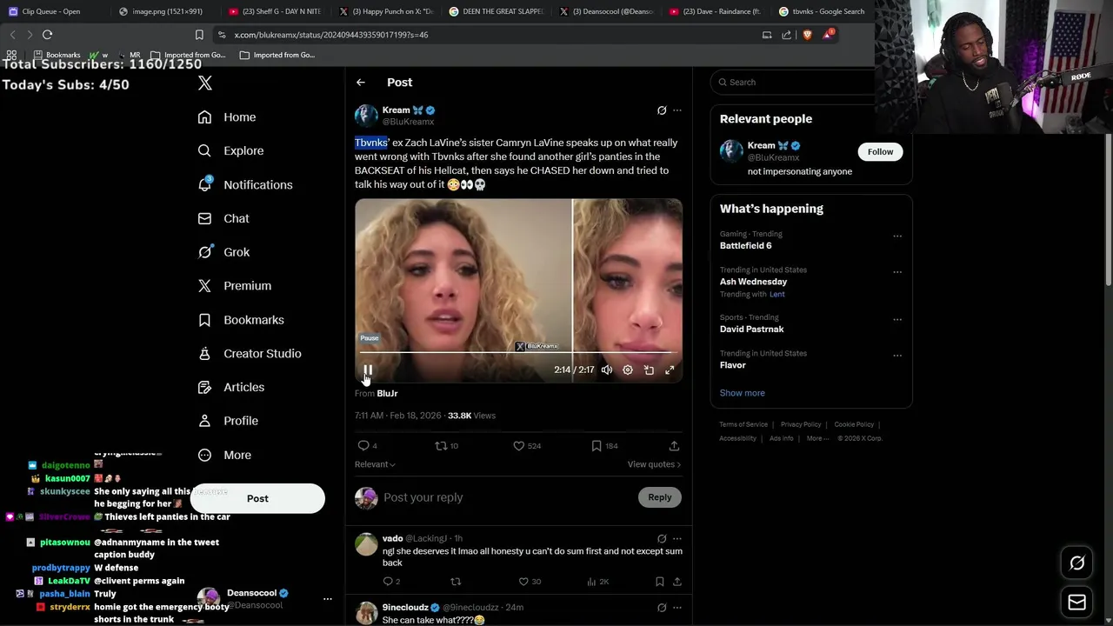Reload the browser page
1113x626 pixels.
point(47,35)
